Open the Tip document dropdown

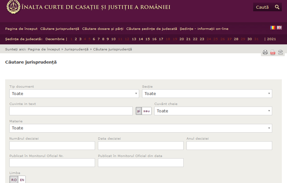[74, 94]
